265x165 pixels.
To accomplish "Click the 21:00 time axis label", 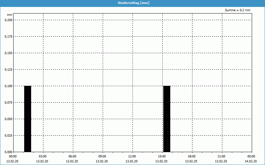I will coord(222,156).
